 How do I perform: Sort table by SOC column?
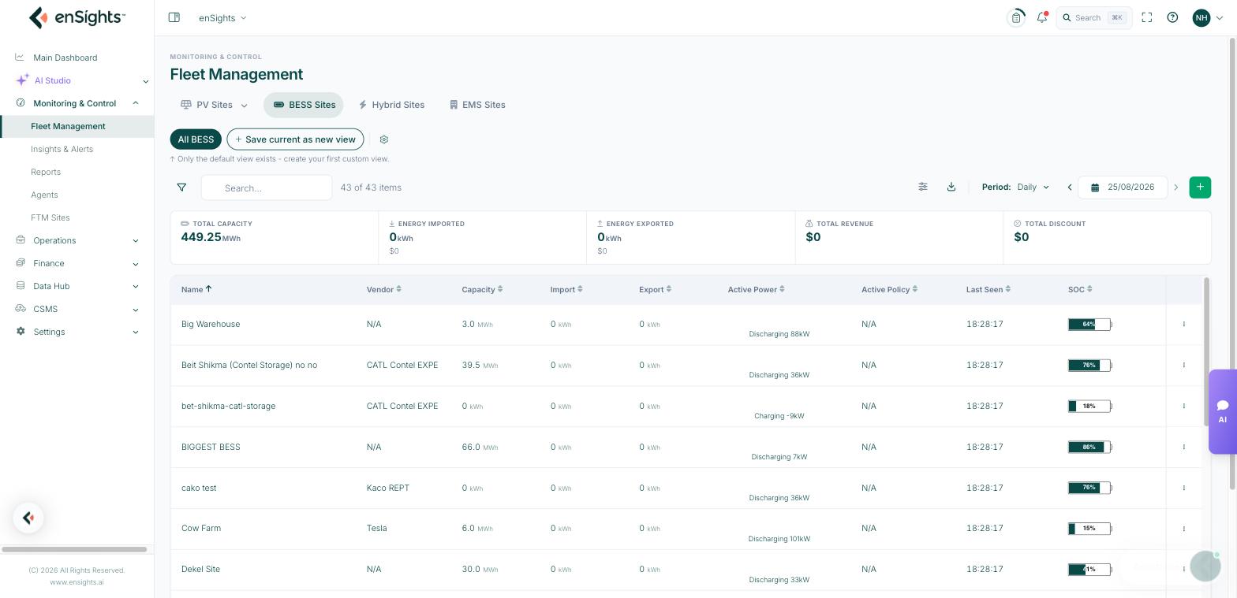coord(1080,289)
